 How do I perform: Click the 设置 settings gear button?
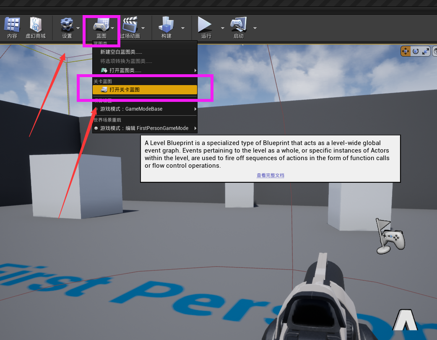click(x=67, y=28)
